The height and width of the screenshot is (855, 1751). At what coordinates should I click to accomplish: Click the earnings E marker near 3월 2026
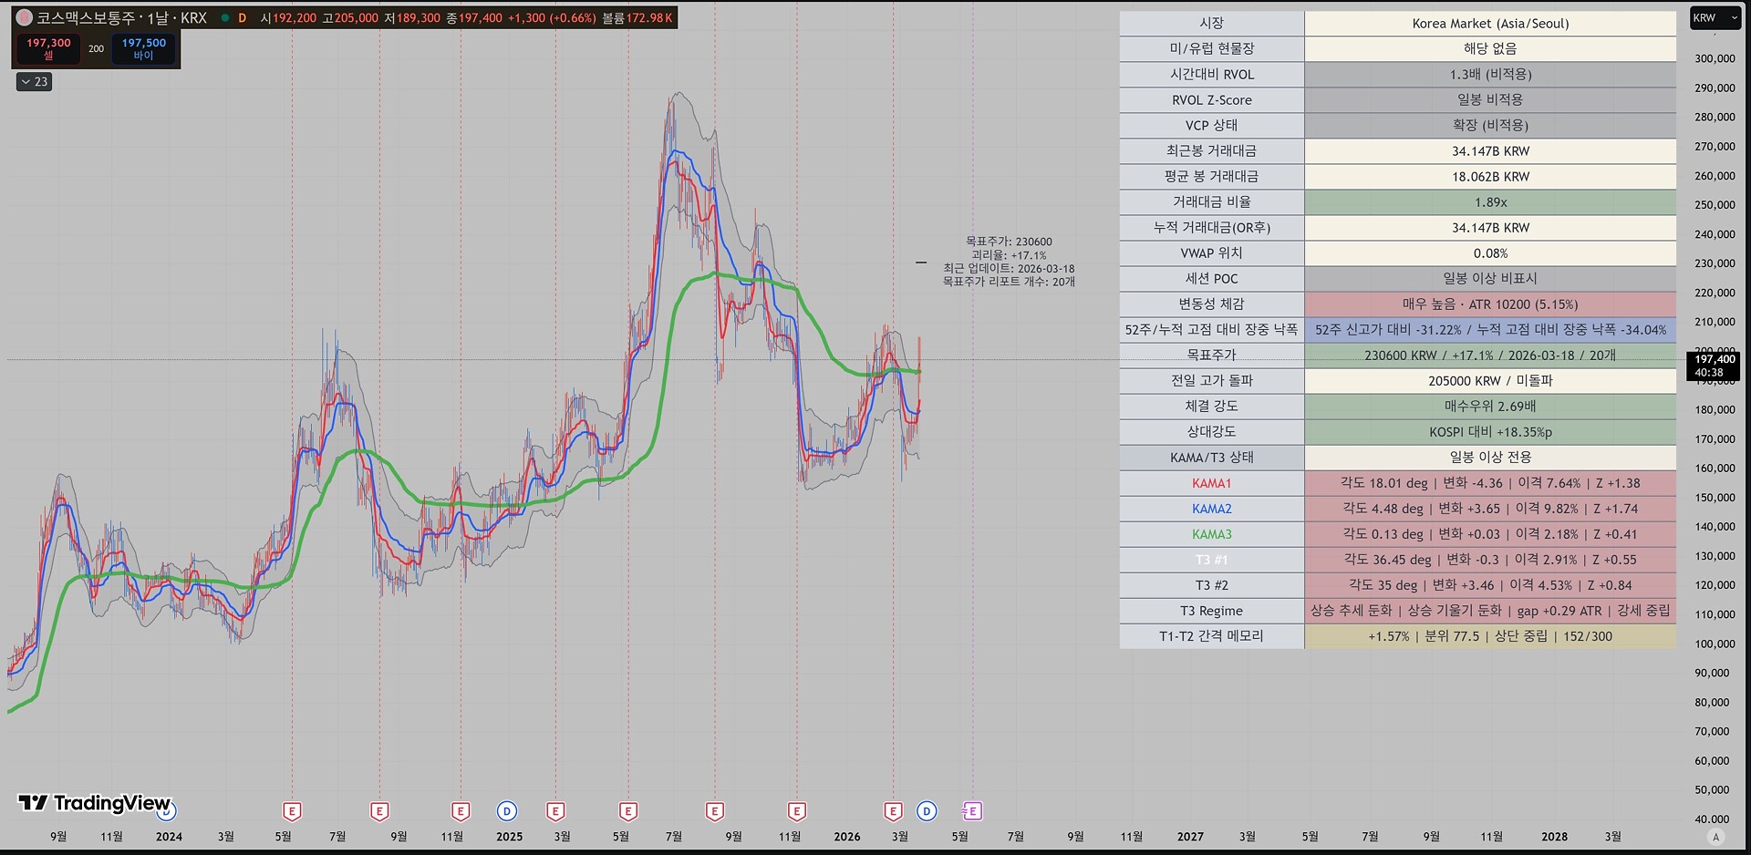(893, 811)
